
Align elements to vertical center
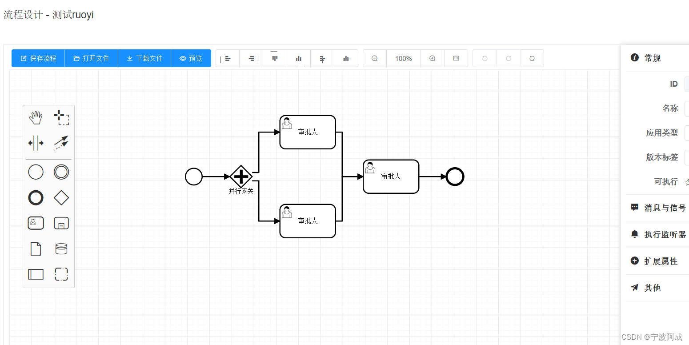pyautogui.click(x=346, y=58)
